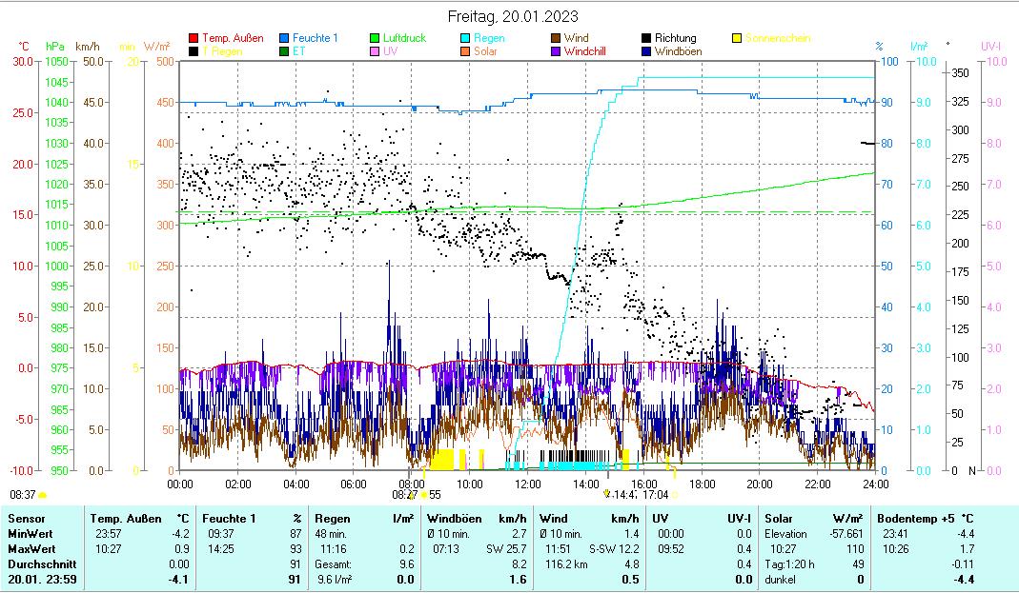Click the yellow sunrise marker next to 08:37

(42, 495)
